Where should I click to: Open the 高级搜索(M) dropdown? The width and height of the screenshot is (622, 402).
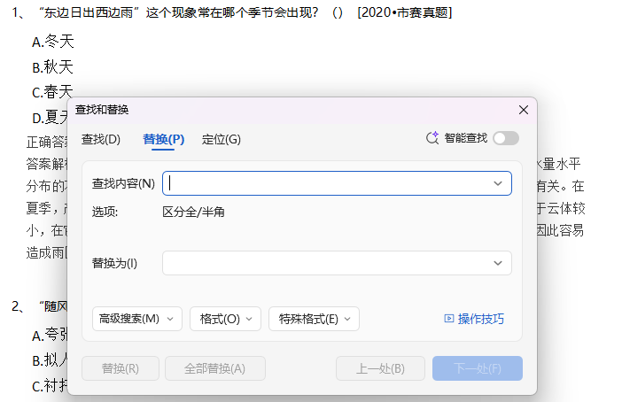click(x=137, y=319)
